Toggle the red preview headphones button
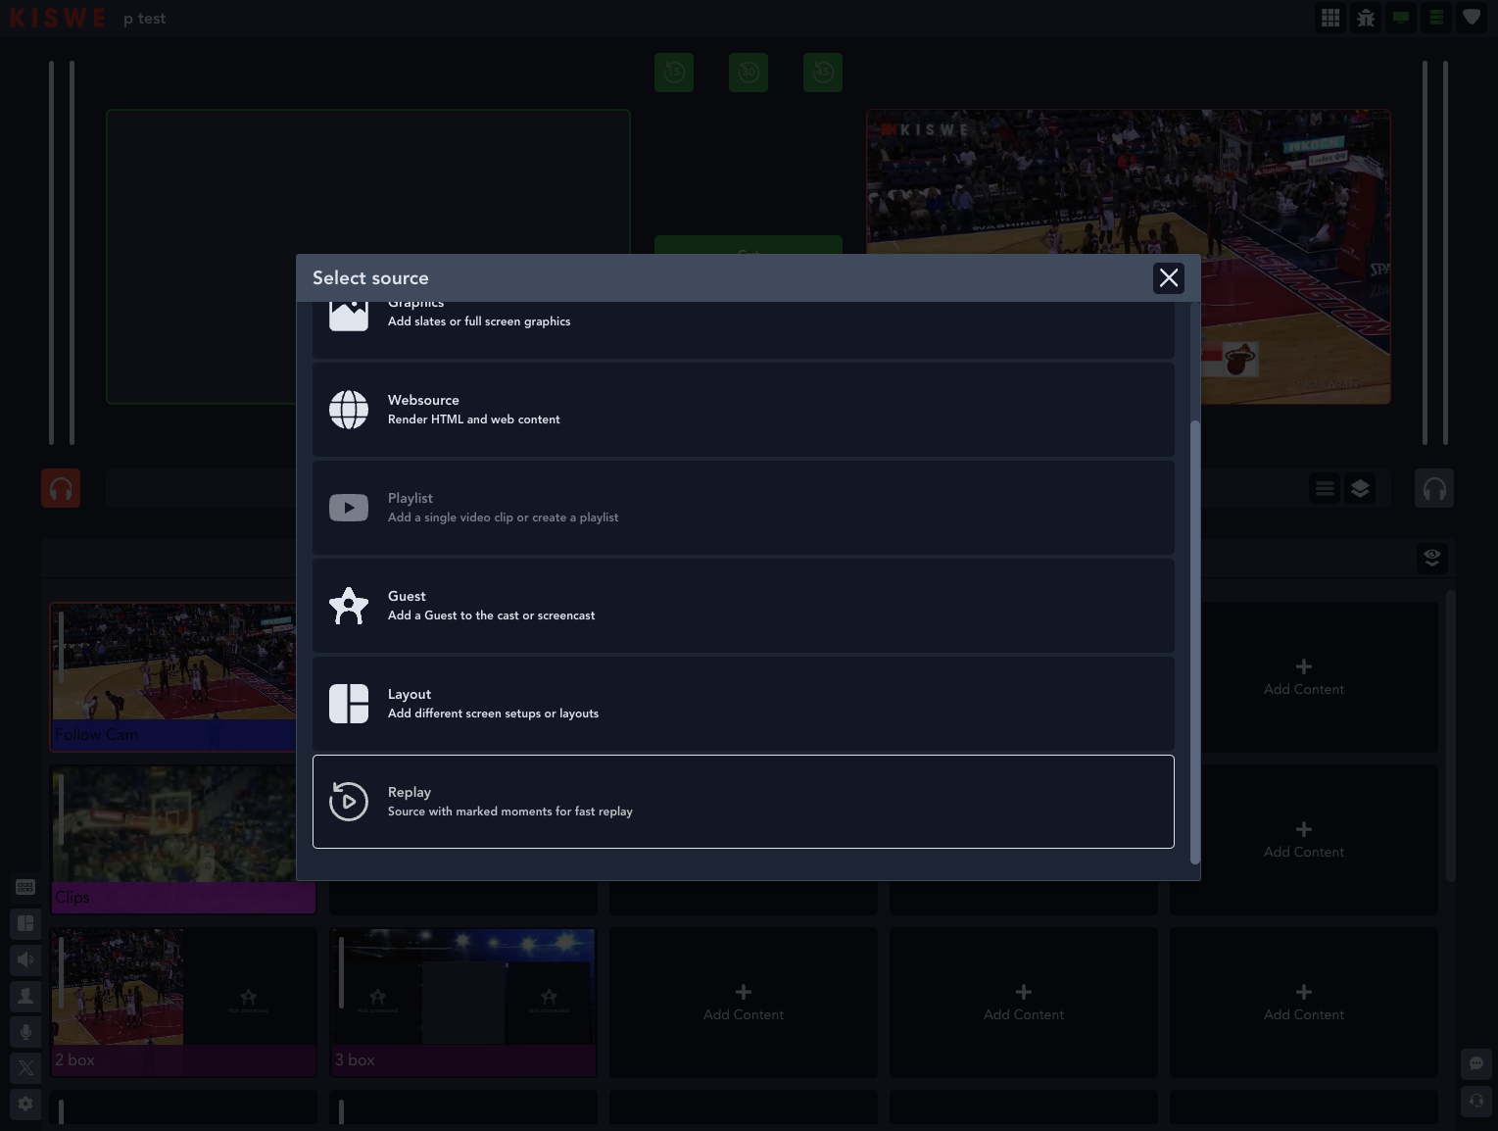 point(61,488)
